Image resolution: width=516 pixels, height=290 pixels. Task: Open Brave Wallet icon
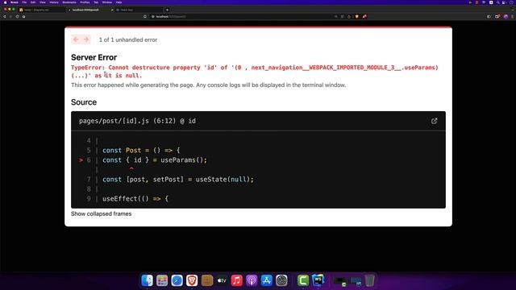tap(497, 16)
